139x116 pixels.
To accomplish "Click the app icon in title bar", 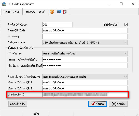I will pos(4,4).
